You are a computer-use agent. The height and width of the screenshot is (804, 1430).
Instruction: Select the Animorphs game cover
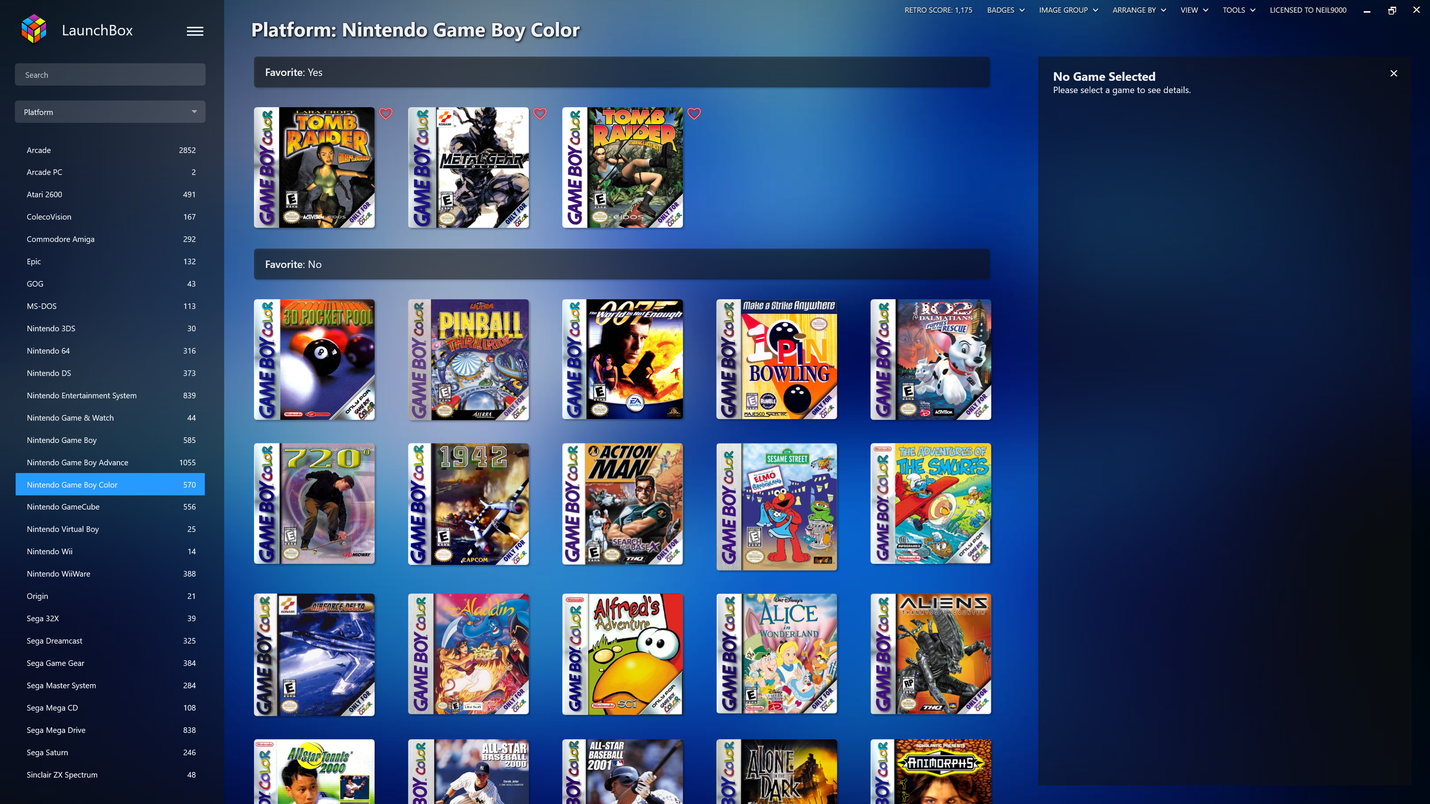click(931, 771)
